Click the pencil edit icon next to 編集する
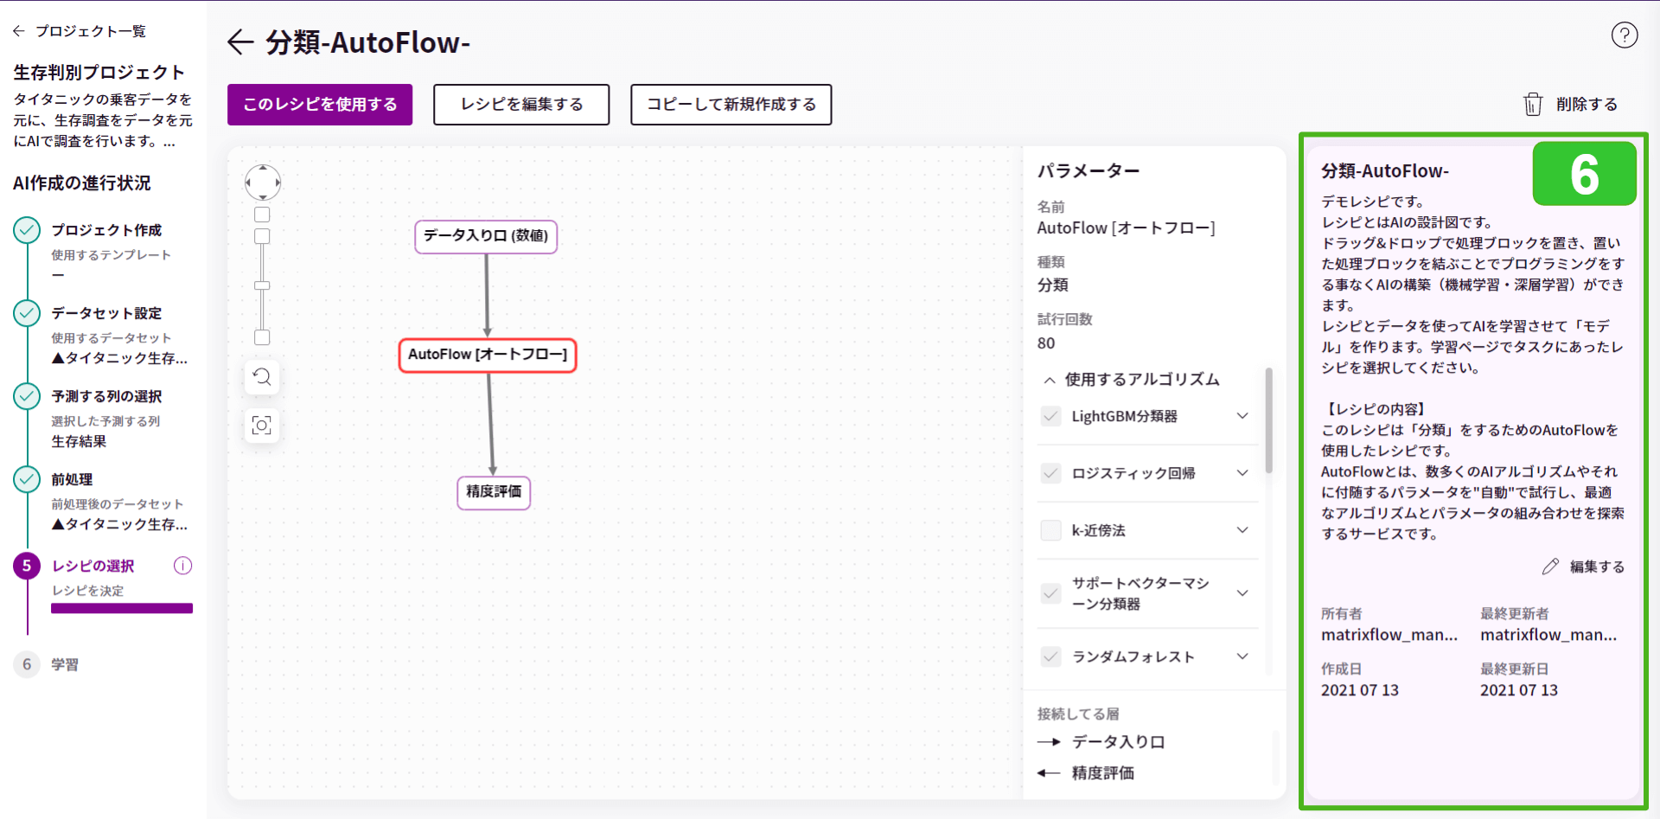Screen dimensions: 1660x819 1550,566
